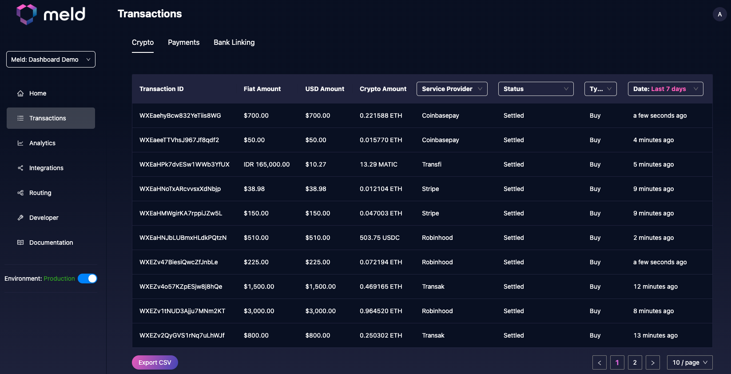Click transaction ID WXEaHNJbLUBmxHLdkPQtzN

(183, 238)
